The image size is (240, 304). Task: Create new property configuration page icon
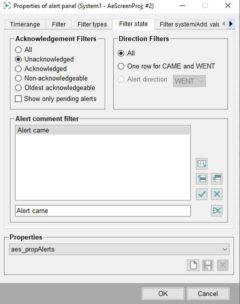[193, 265]
